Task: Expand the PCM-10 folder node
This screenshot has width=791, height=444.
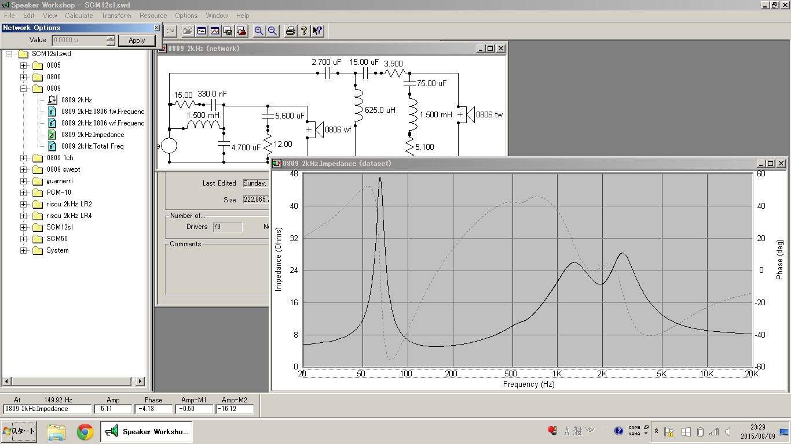Action: coord(24,193)
